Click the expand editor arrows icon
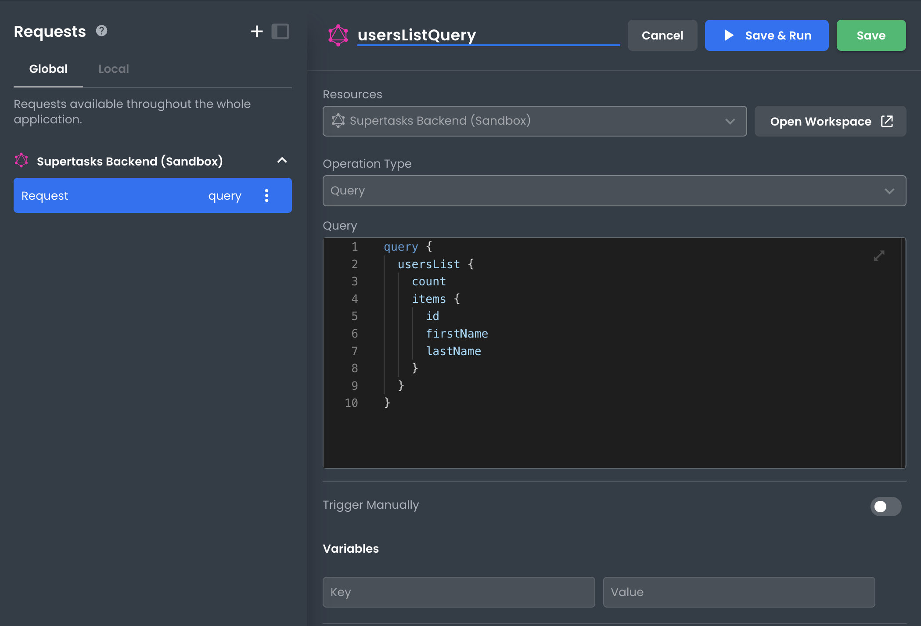The width and height of the screenshot is (921, 626). (879, 255)
